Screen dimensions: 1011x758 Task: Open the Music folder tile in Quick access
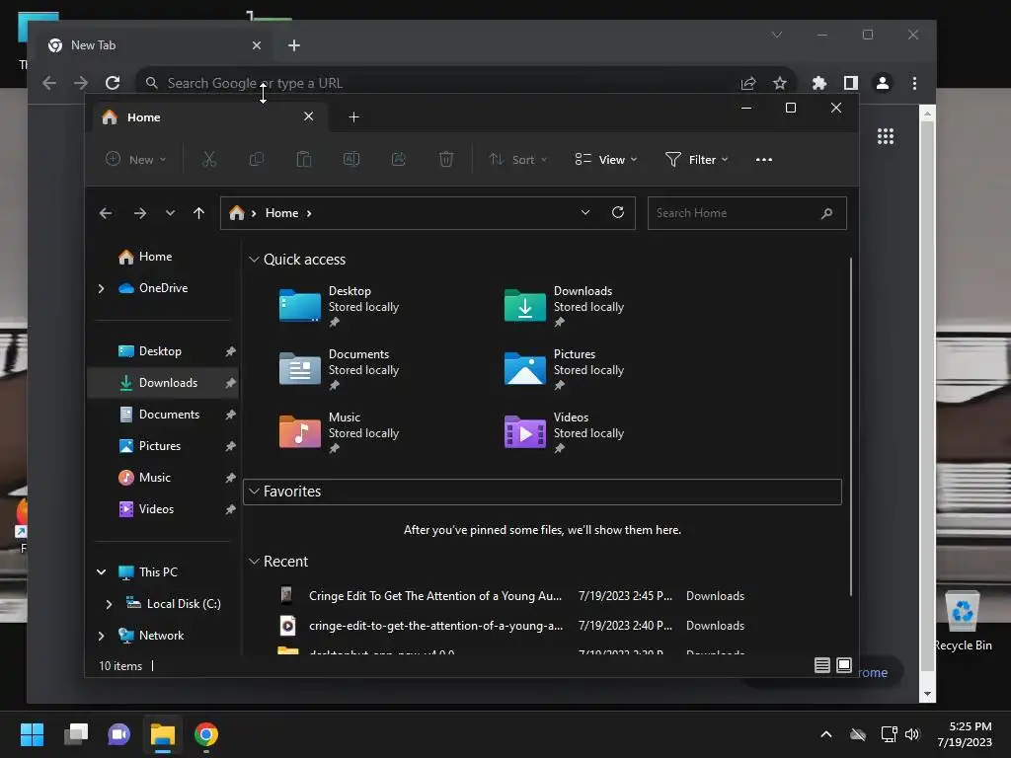point(340,432)
